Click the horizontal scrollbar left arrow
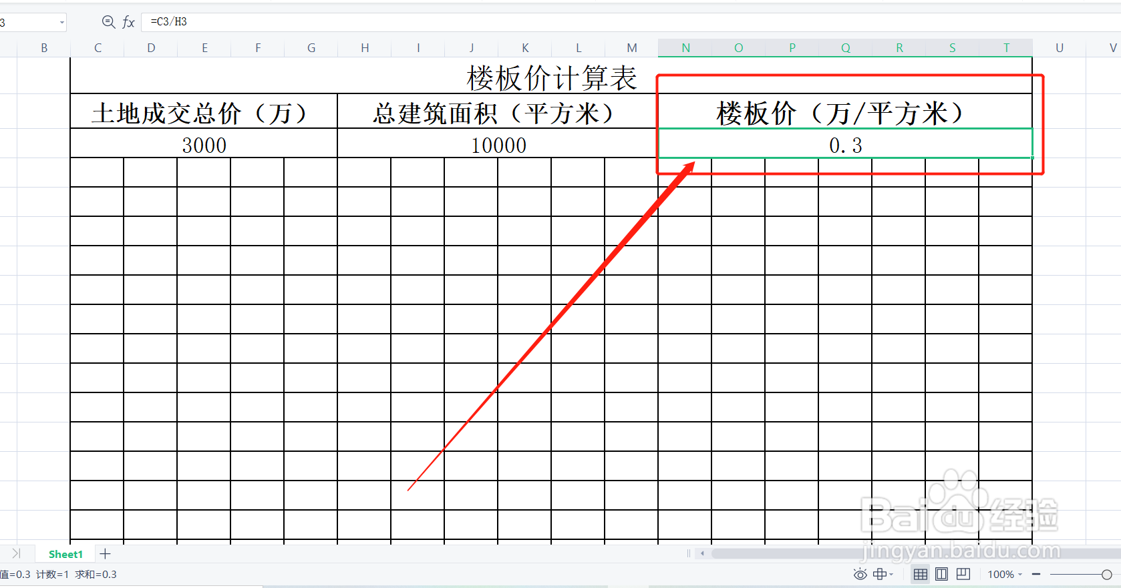This screenshot has width=1121, height=588. point(702,553)
